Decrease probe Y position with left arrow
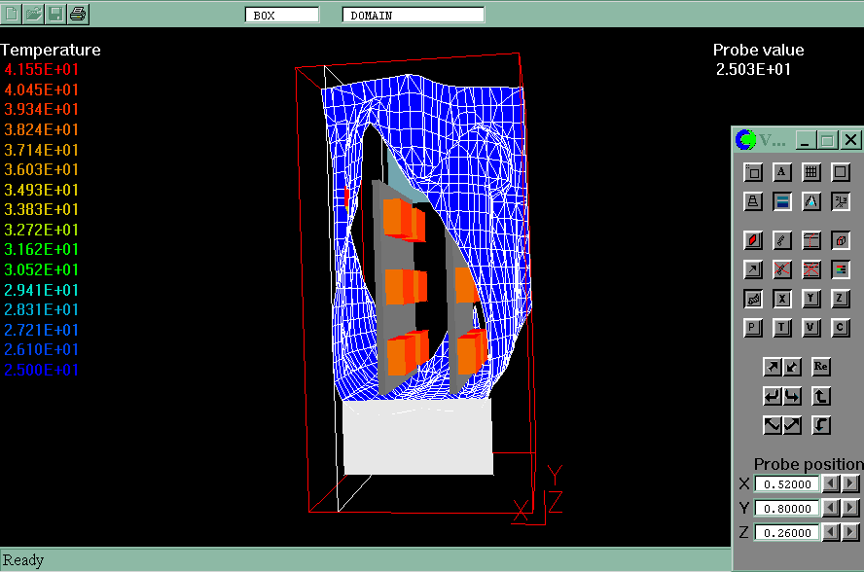Viewport: 864px width, 572px height. pyautogui.click(x=830, y=508)
